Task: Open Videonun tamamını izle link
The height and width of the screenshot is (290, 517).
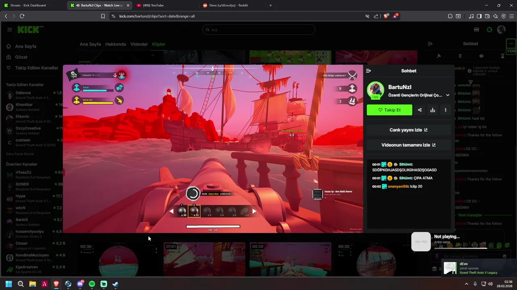Action: pyautogui.click(x=408, y=145)
